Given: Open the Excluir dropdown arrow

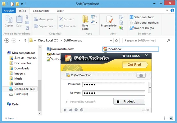Looking at the screenshot, I should [74, 19].
